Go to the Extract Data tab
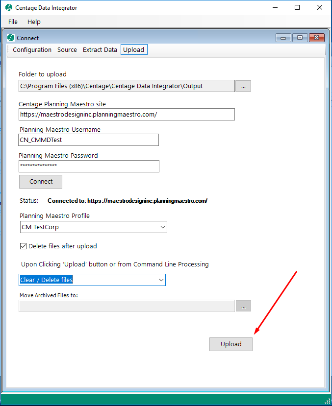The image size is (332, 406). click(x=100, y=50)
